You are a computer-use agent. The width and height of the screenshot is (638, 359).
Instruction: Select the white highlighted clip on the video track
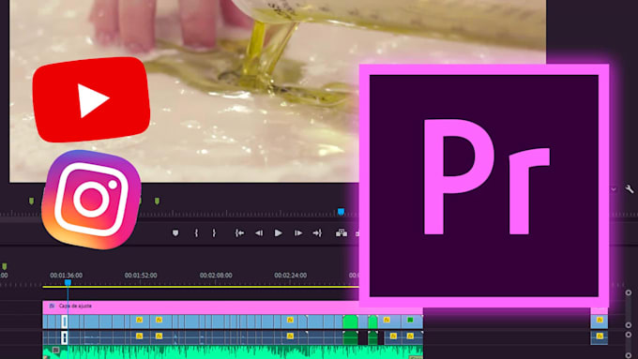65,322
